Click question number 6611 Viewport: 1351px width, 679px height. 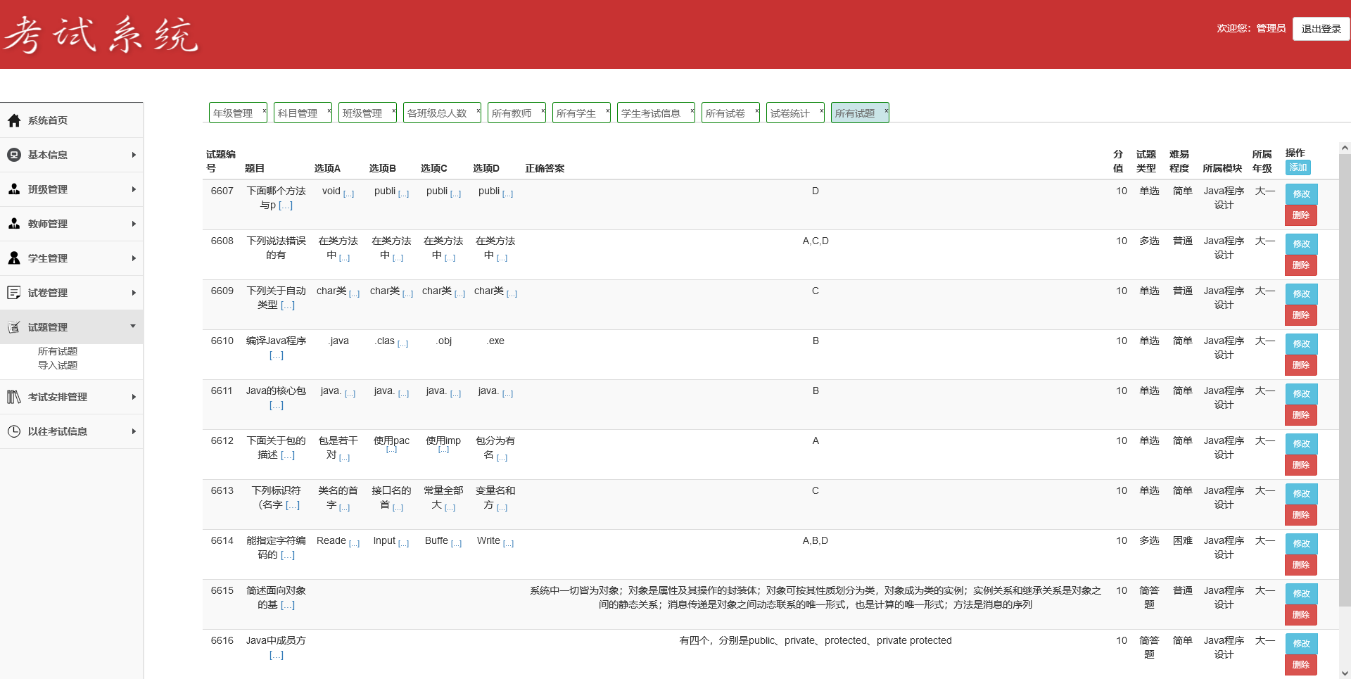pos(222,391)
